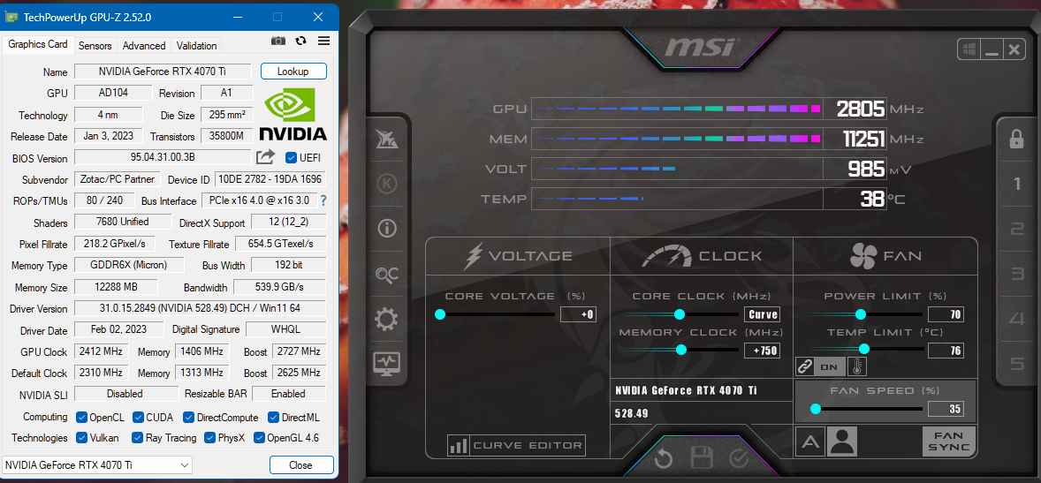1041x483 pixels.
Task: Open the GPU selection dropdown
Action: [97, 465]
